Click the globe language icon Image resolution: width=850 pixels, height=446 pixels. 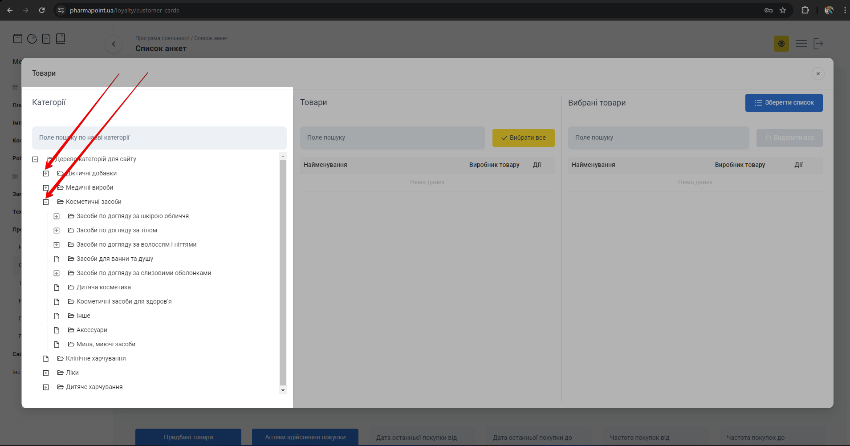point(781,44)
